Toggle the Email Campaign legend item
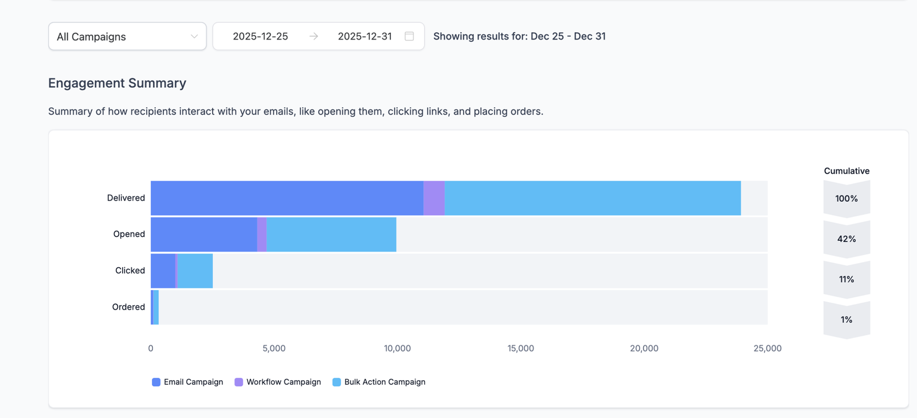This screenshot has width=917, height=418. [187, 382]
